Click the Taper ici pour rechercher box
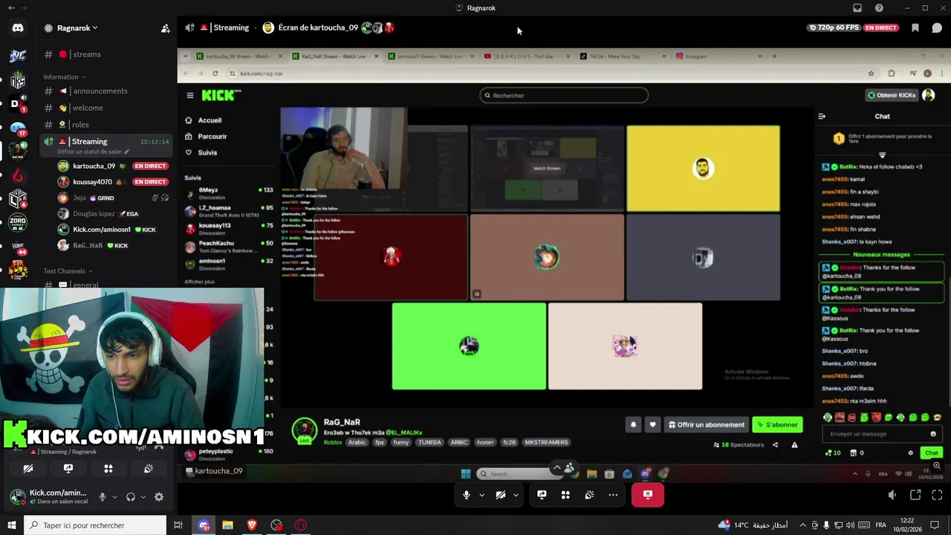The image size is (951, 535). tap(95, 525)
